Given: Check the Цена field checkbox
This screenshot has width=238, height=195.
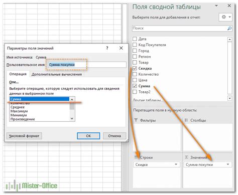Looking at the screenshot, I should 135,80.
